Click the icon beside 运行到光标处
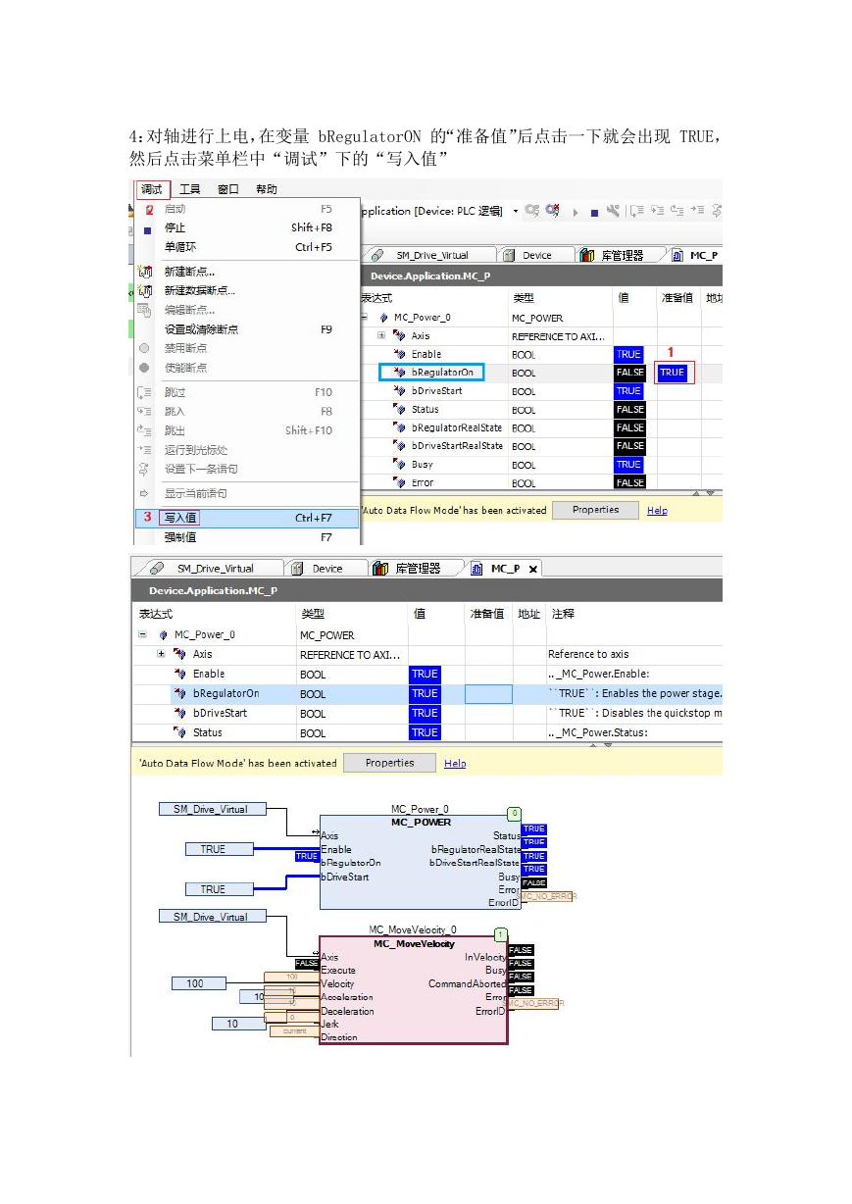This screenshot has width=852, height=1204. [x=145, y=450]
